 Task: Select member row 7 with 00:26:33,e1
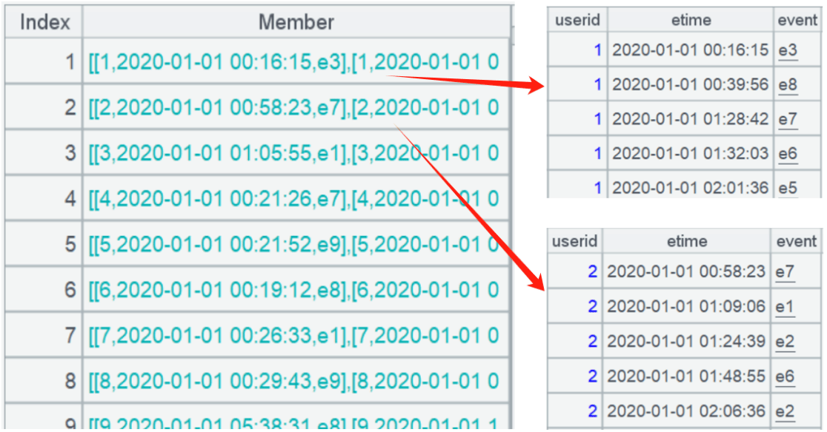[296, 335]
